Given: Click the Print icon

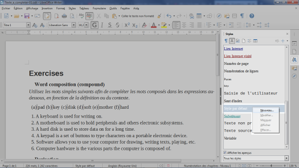Looking at the screenshot, I should [x=64, y=16].
